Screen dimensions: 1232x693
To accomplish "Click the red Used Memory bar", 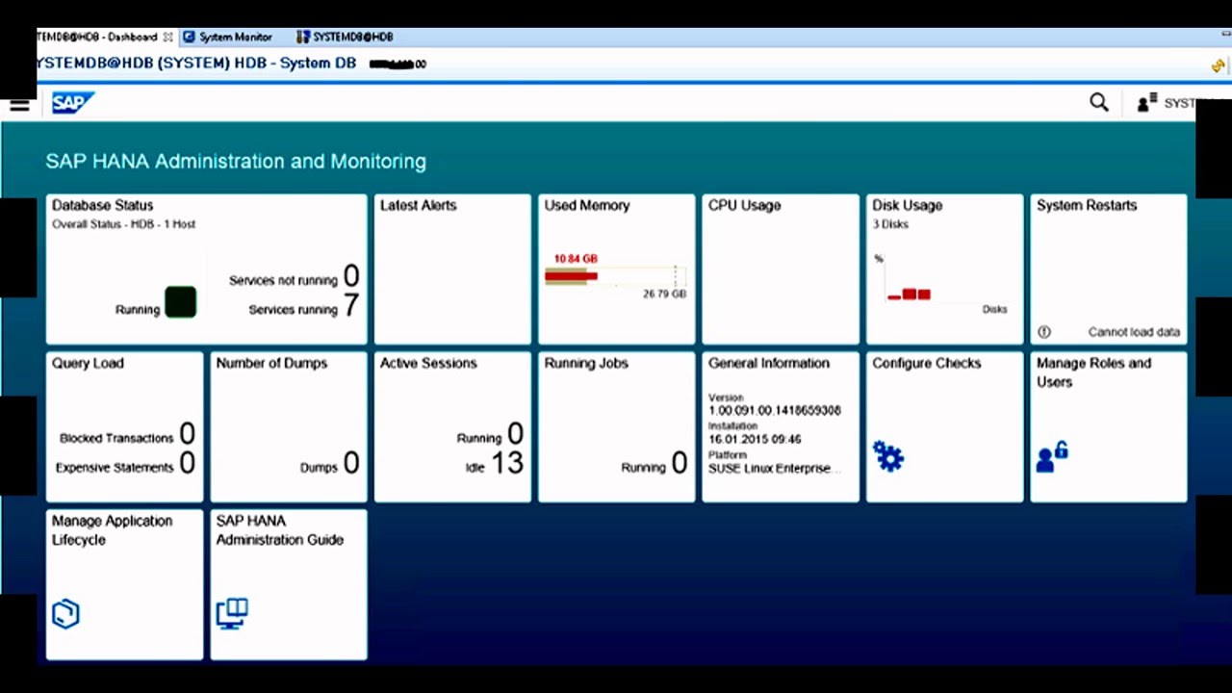I will click(571, 276).
